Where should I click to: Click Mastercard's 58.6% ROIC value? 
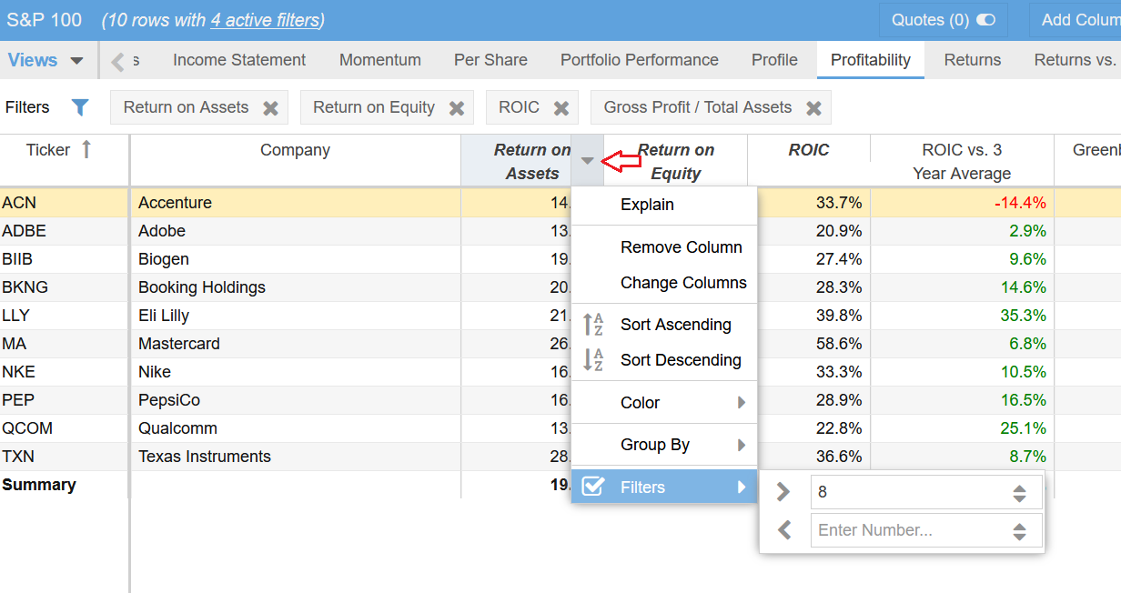coord(839,344)
